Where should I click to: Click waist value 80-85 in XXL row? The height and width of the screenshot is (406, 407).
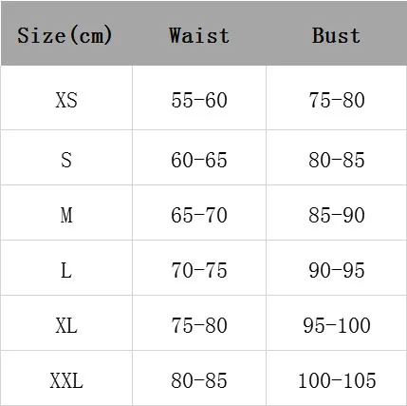199,380
